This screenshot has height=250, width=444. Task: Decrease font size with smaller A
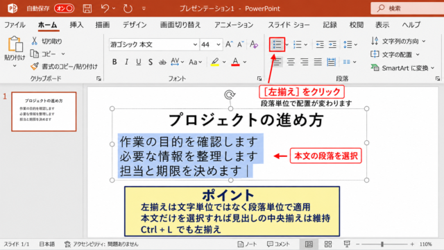241,44
